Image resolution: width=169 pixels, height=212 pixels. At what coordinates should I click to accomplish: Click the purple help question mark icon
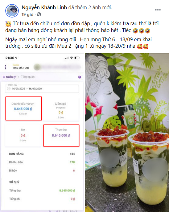coord(80,77)
